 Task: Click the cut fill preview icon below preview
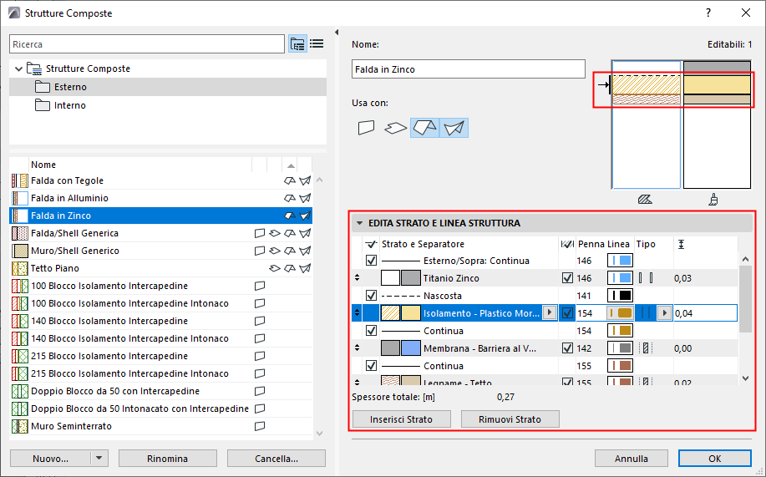pos(645,200)
